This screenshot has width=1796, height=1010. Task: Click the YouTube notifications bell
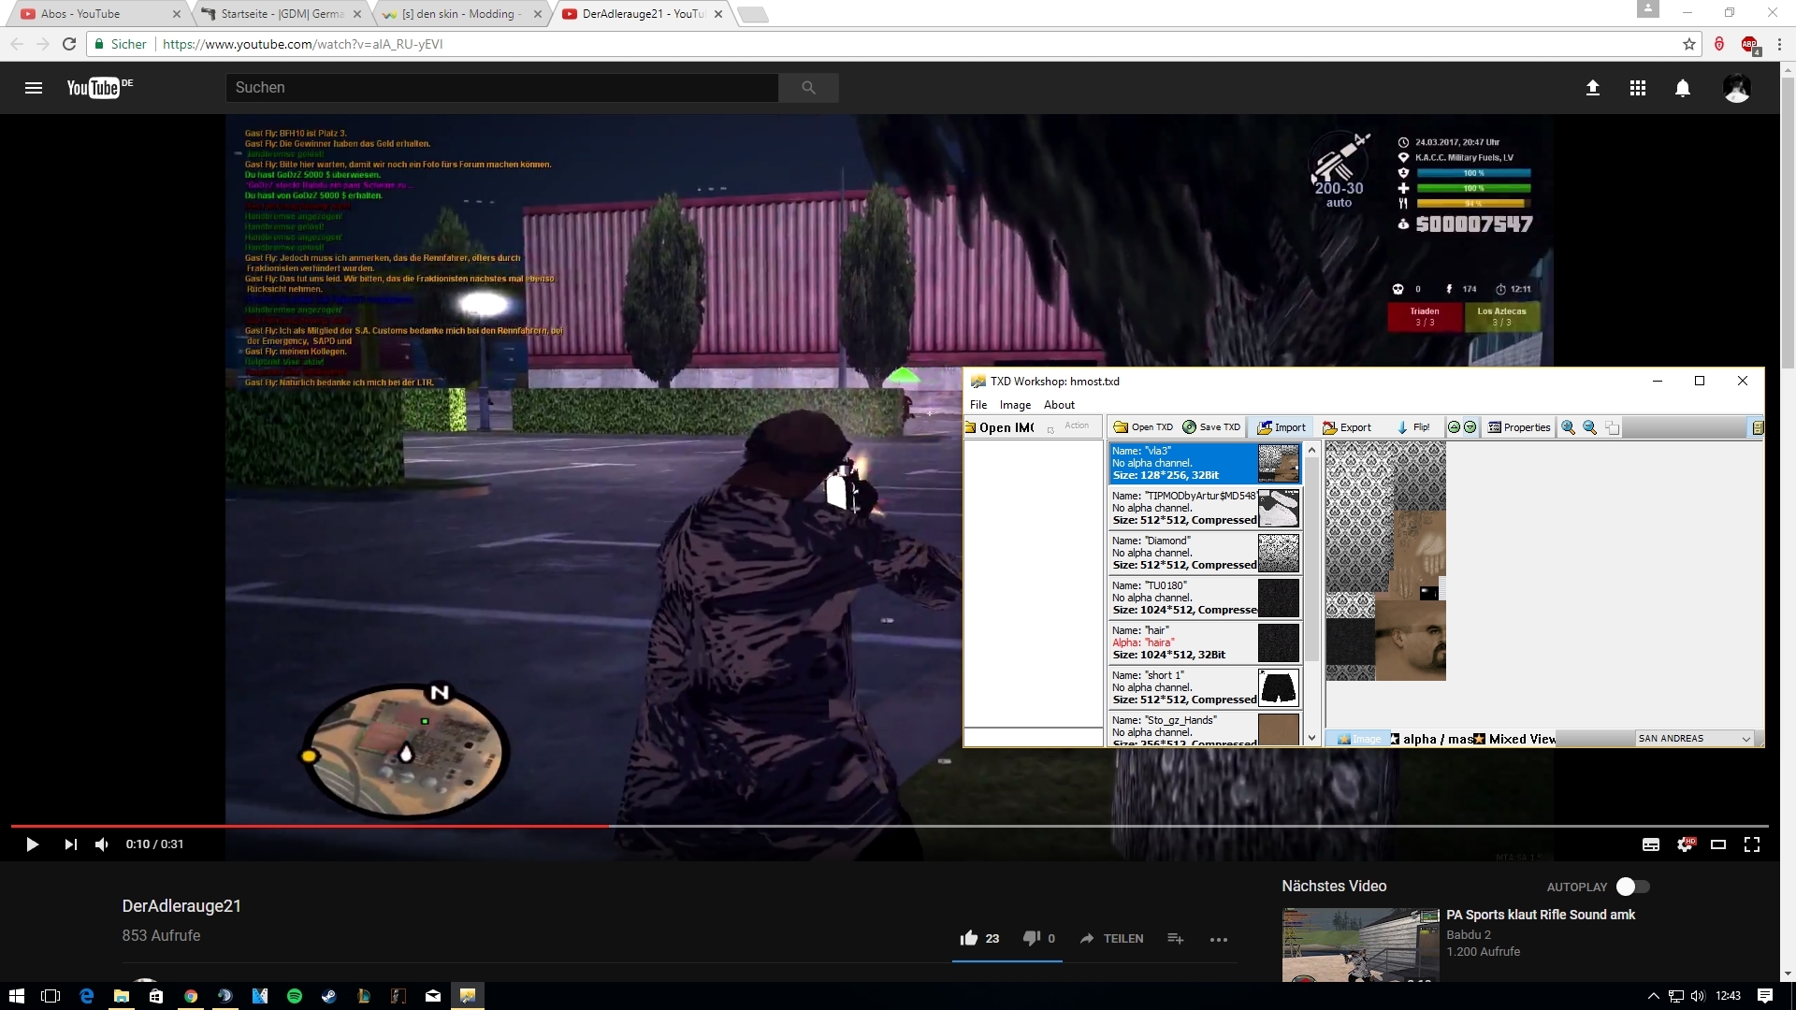tap(1682, 88)
